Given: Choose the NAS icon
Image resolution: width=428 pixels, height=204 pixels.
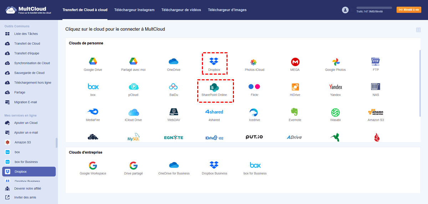Looking at the screenshot, I should pos(376,87).
